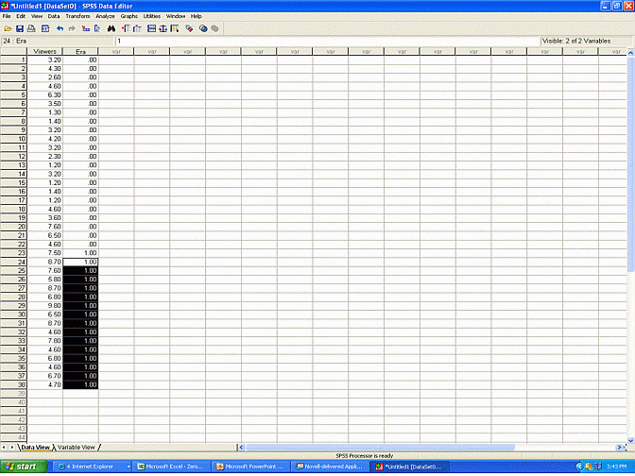The image size is (635, 476).
Task: Open the Graphs menu
Action: [129, 16]
